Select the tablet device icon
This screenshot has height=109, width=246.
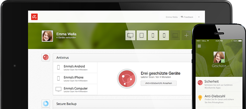tap(141, 35)
